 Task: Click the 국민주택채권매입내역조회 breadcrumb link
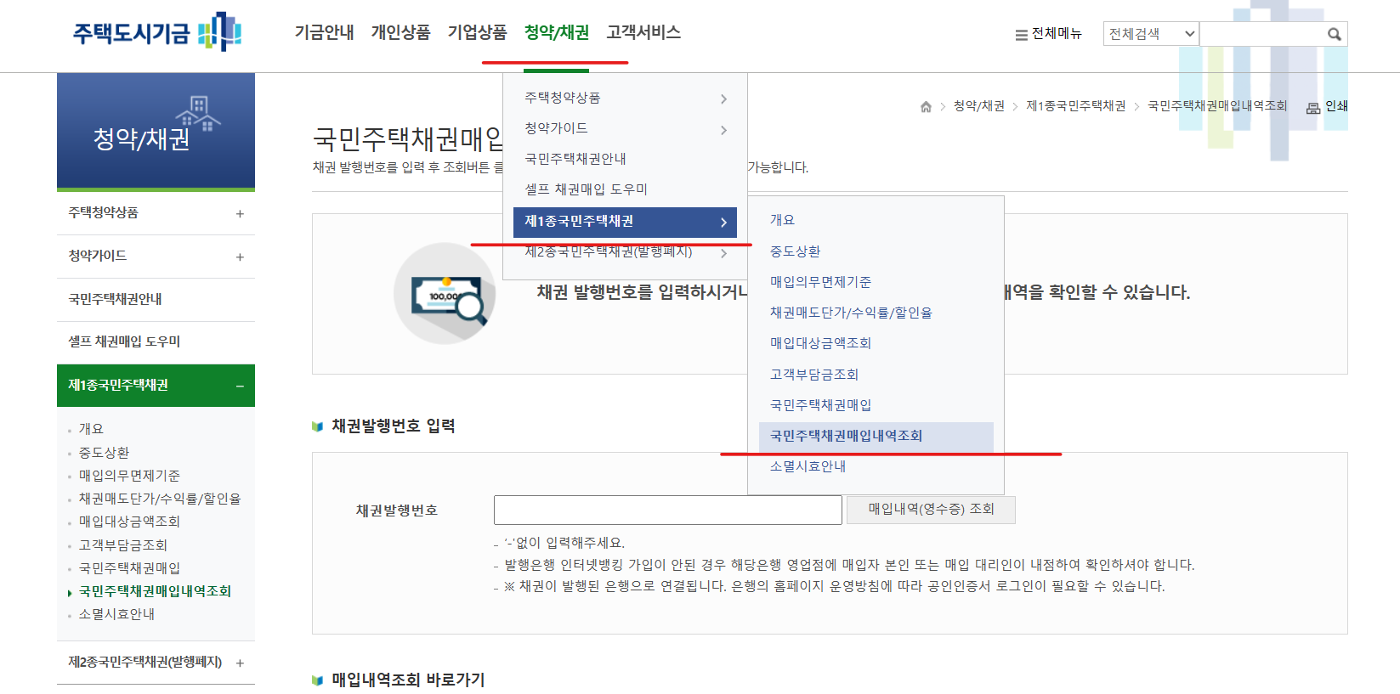pos(1217,106)
